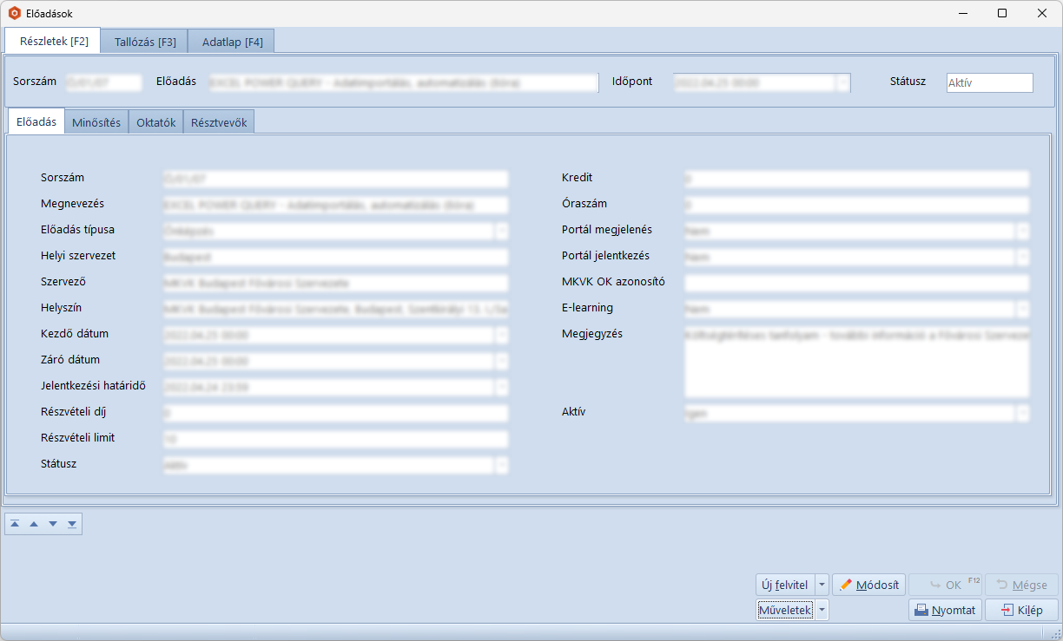Switch to the Oktatók sub-tab
Image resolution: width=1063 pixels, height=641 pixels.
click(156, 122)
